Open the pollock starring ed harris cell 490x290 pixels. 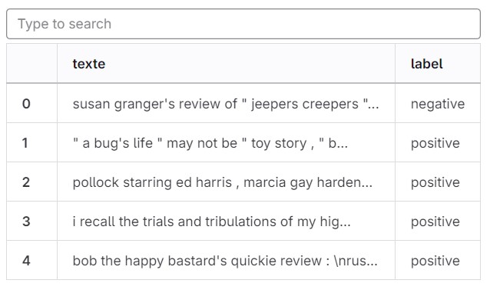226,182
